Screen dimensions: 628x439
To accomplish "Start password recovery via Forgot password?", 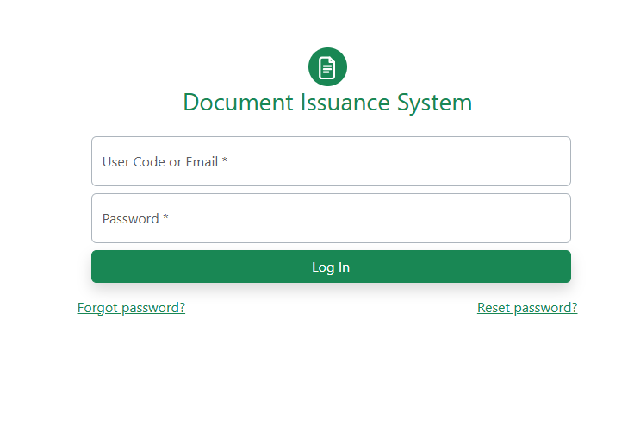I will click(x=131, y=308).
